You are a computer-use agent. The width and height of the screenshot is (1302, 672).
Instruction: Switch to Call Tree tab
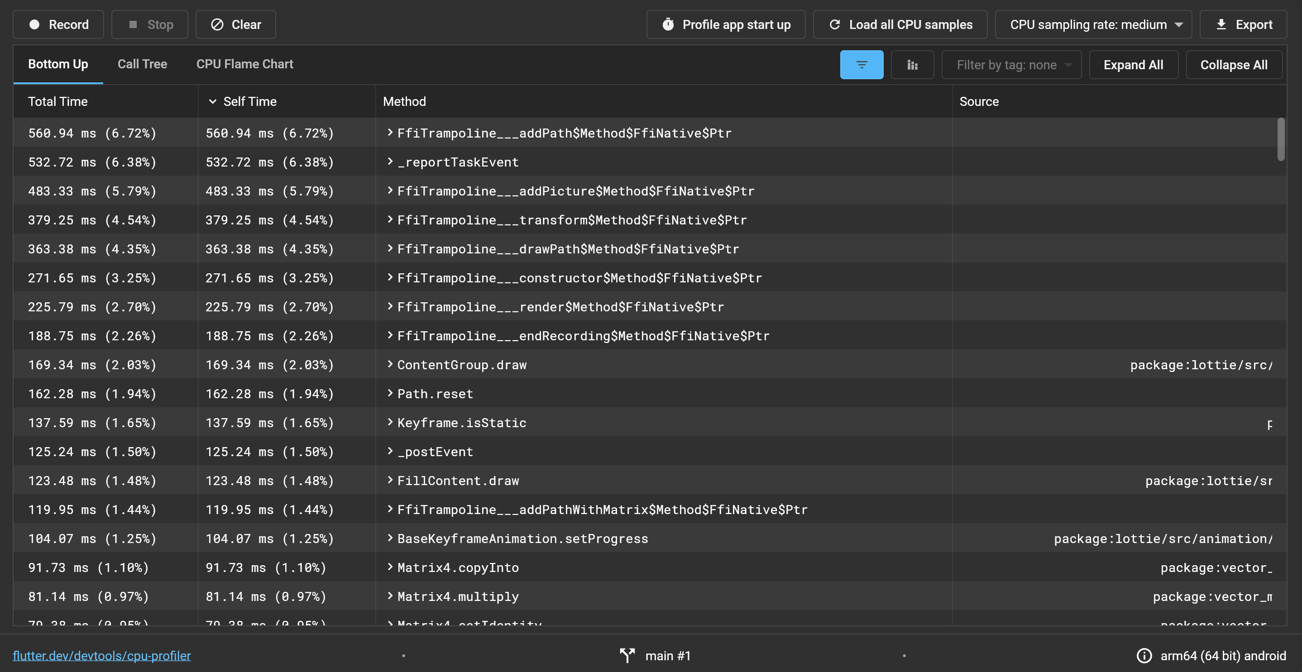(142, 64)
